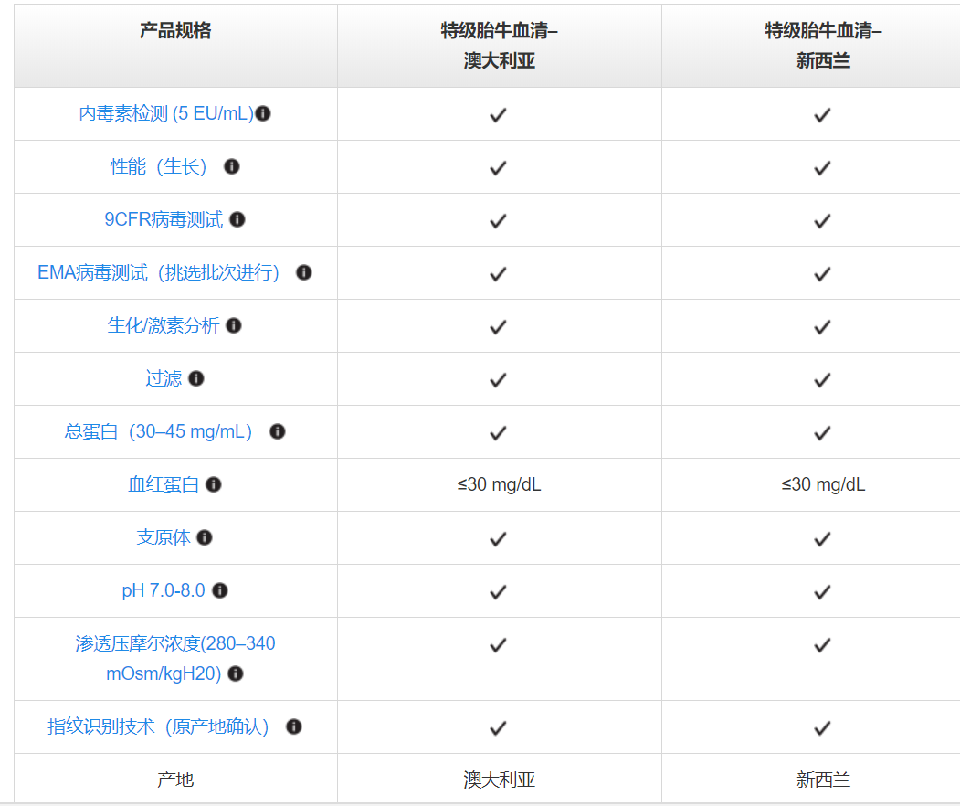
Task: Open the 内毒素检测 (5 EU/mL) link
Action: click(165, 114)
